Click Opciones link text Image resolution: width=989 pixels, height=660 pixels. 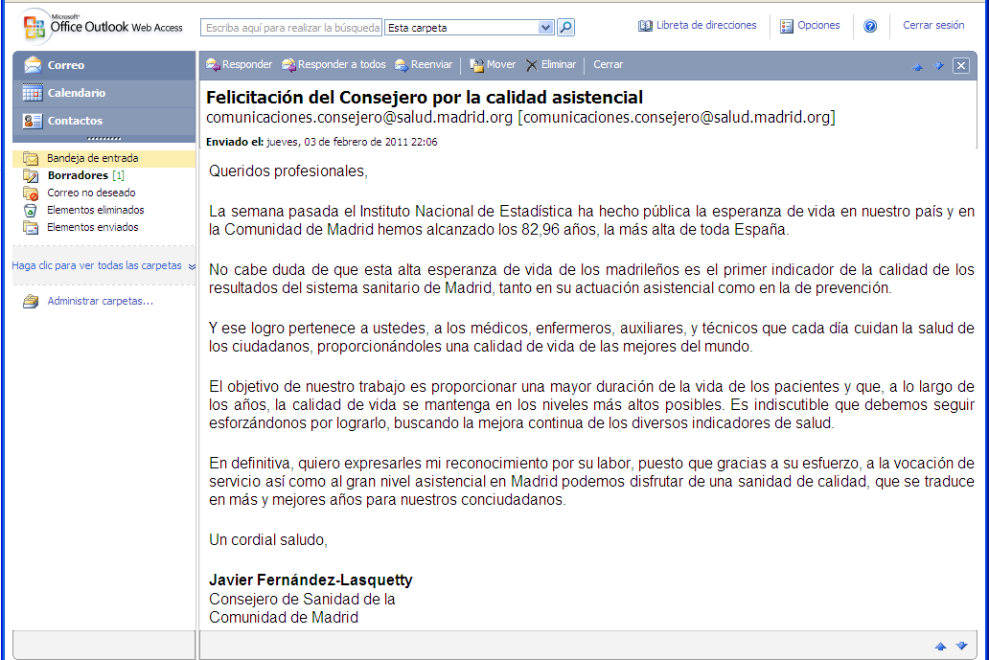click(818, 25)
